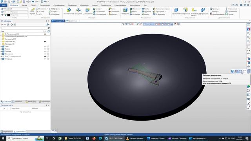Expand the 3D Построения folder

(x=1, y=34)
